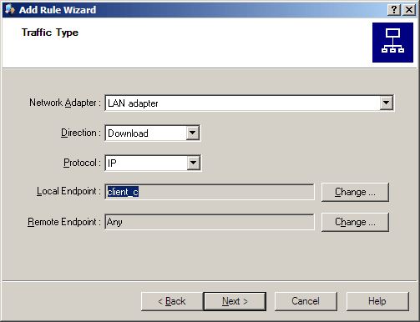420x322 pixels.
Task: Go back to the previous wizard page
Action: 172,301
